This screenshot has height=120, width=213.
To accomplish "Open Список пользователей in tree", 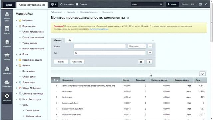I will (x=33, y=32).
